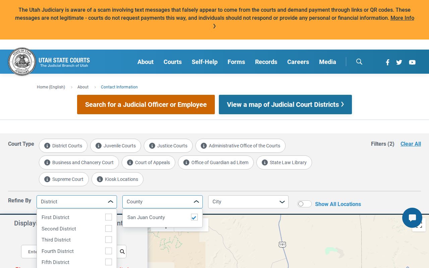Check the Second District checkbox

pyautogui.click(x=109, y=228)
